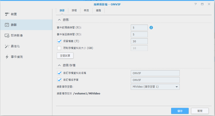Image resolution: width=215 pixels, height=116 pixels.
Task: Click the folder size limit field showing 10
Action: [139, 48]
